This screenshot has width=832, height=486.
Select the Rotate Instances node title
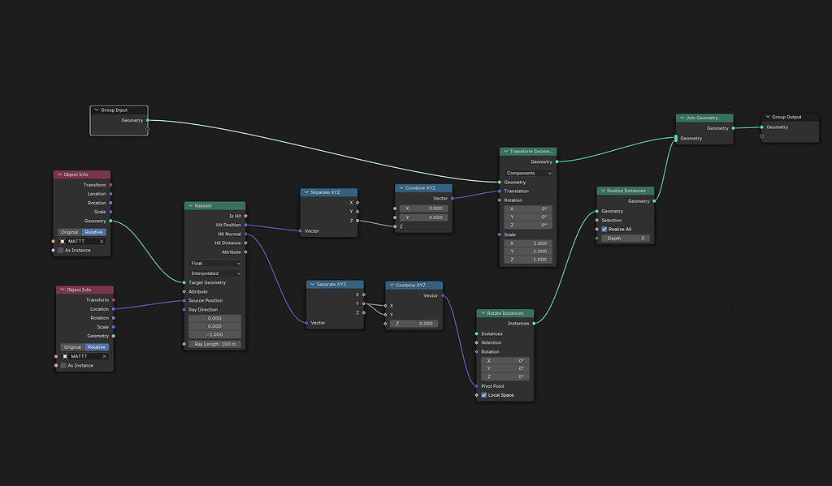coord(505,313)
